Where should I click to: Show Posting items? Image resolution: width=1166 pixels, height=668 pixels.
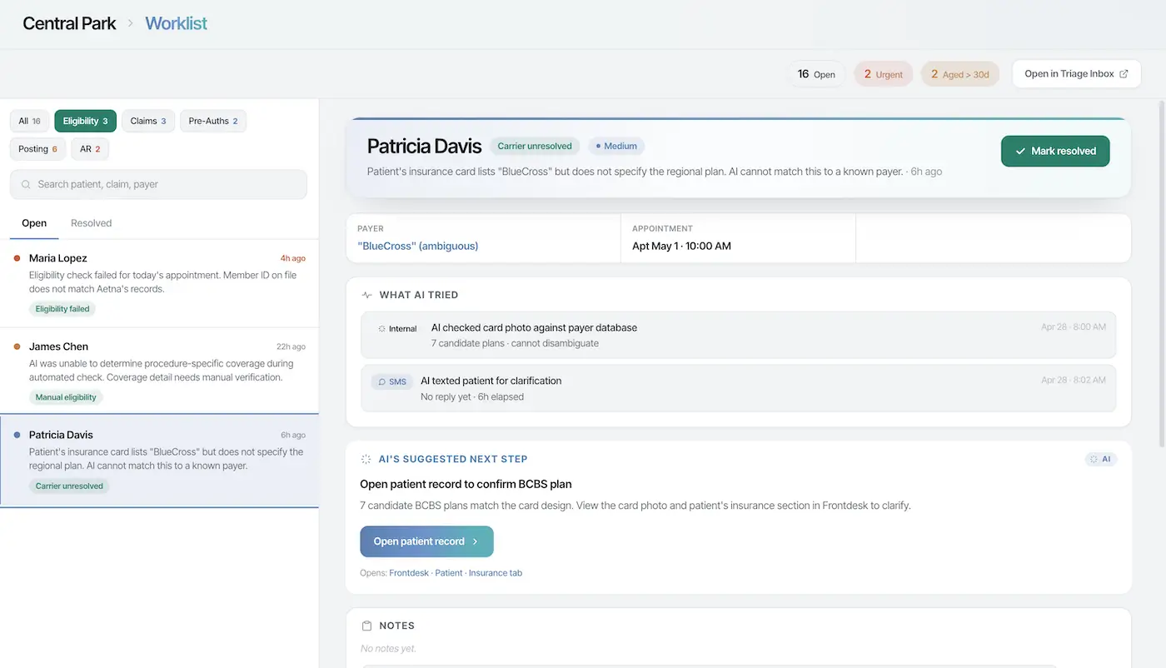(x=37, y=149)
